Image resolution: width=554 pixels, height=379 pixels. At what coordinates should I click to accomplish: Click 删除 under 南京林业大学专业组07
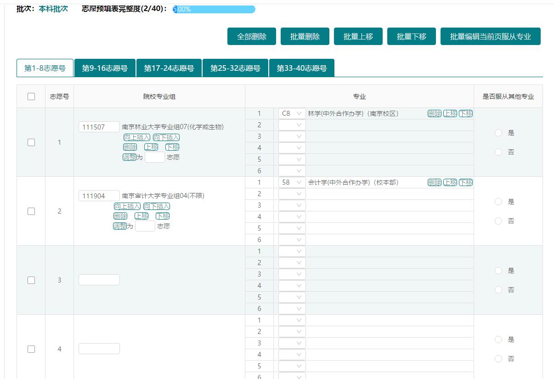(130, 147)
